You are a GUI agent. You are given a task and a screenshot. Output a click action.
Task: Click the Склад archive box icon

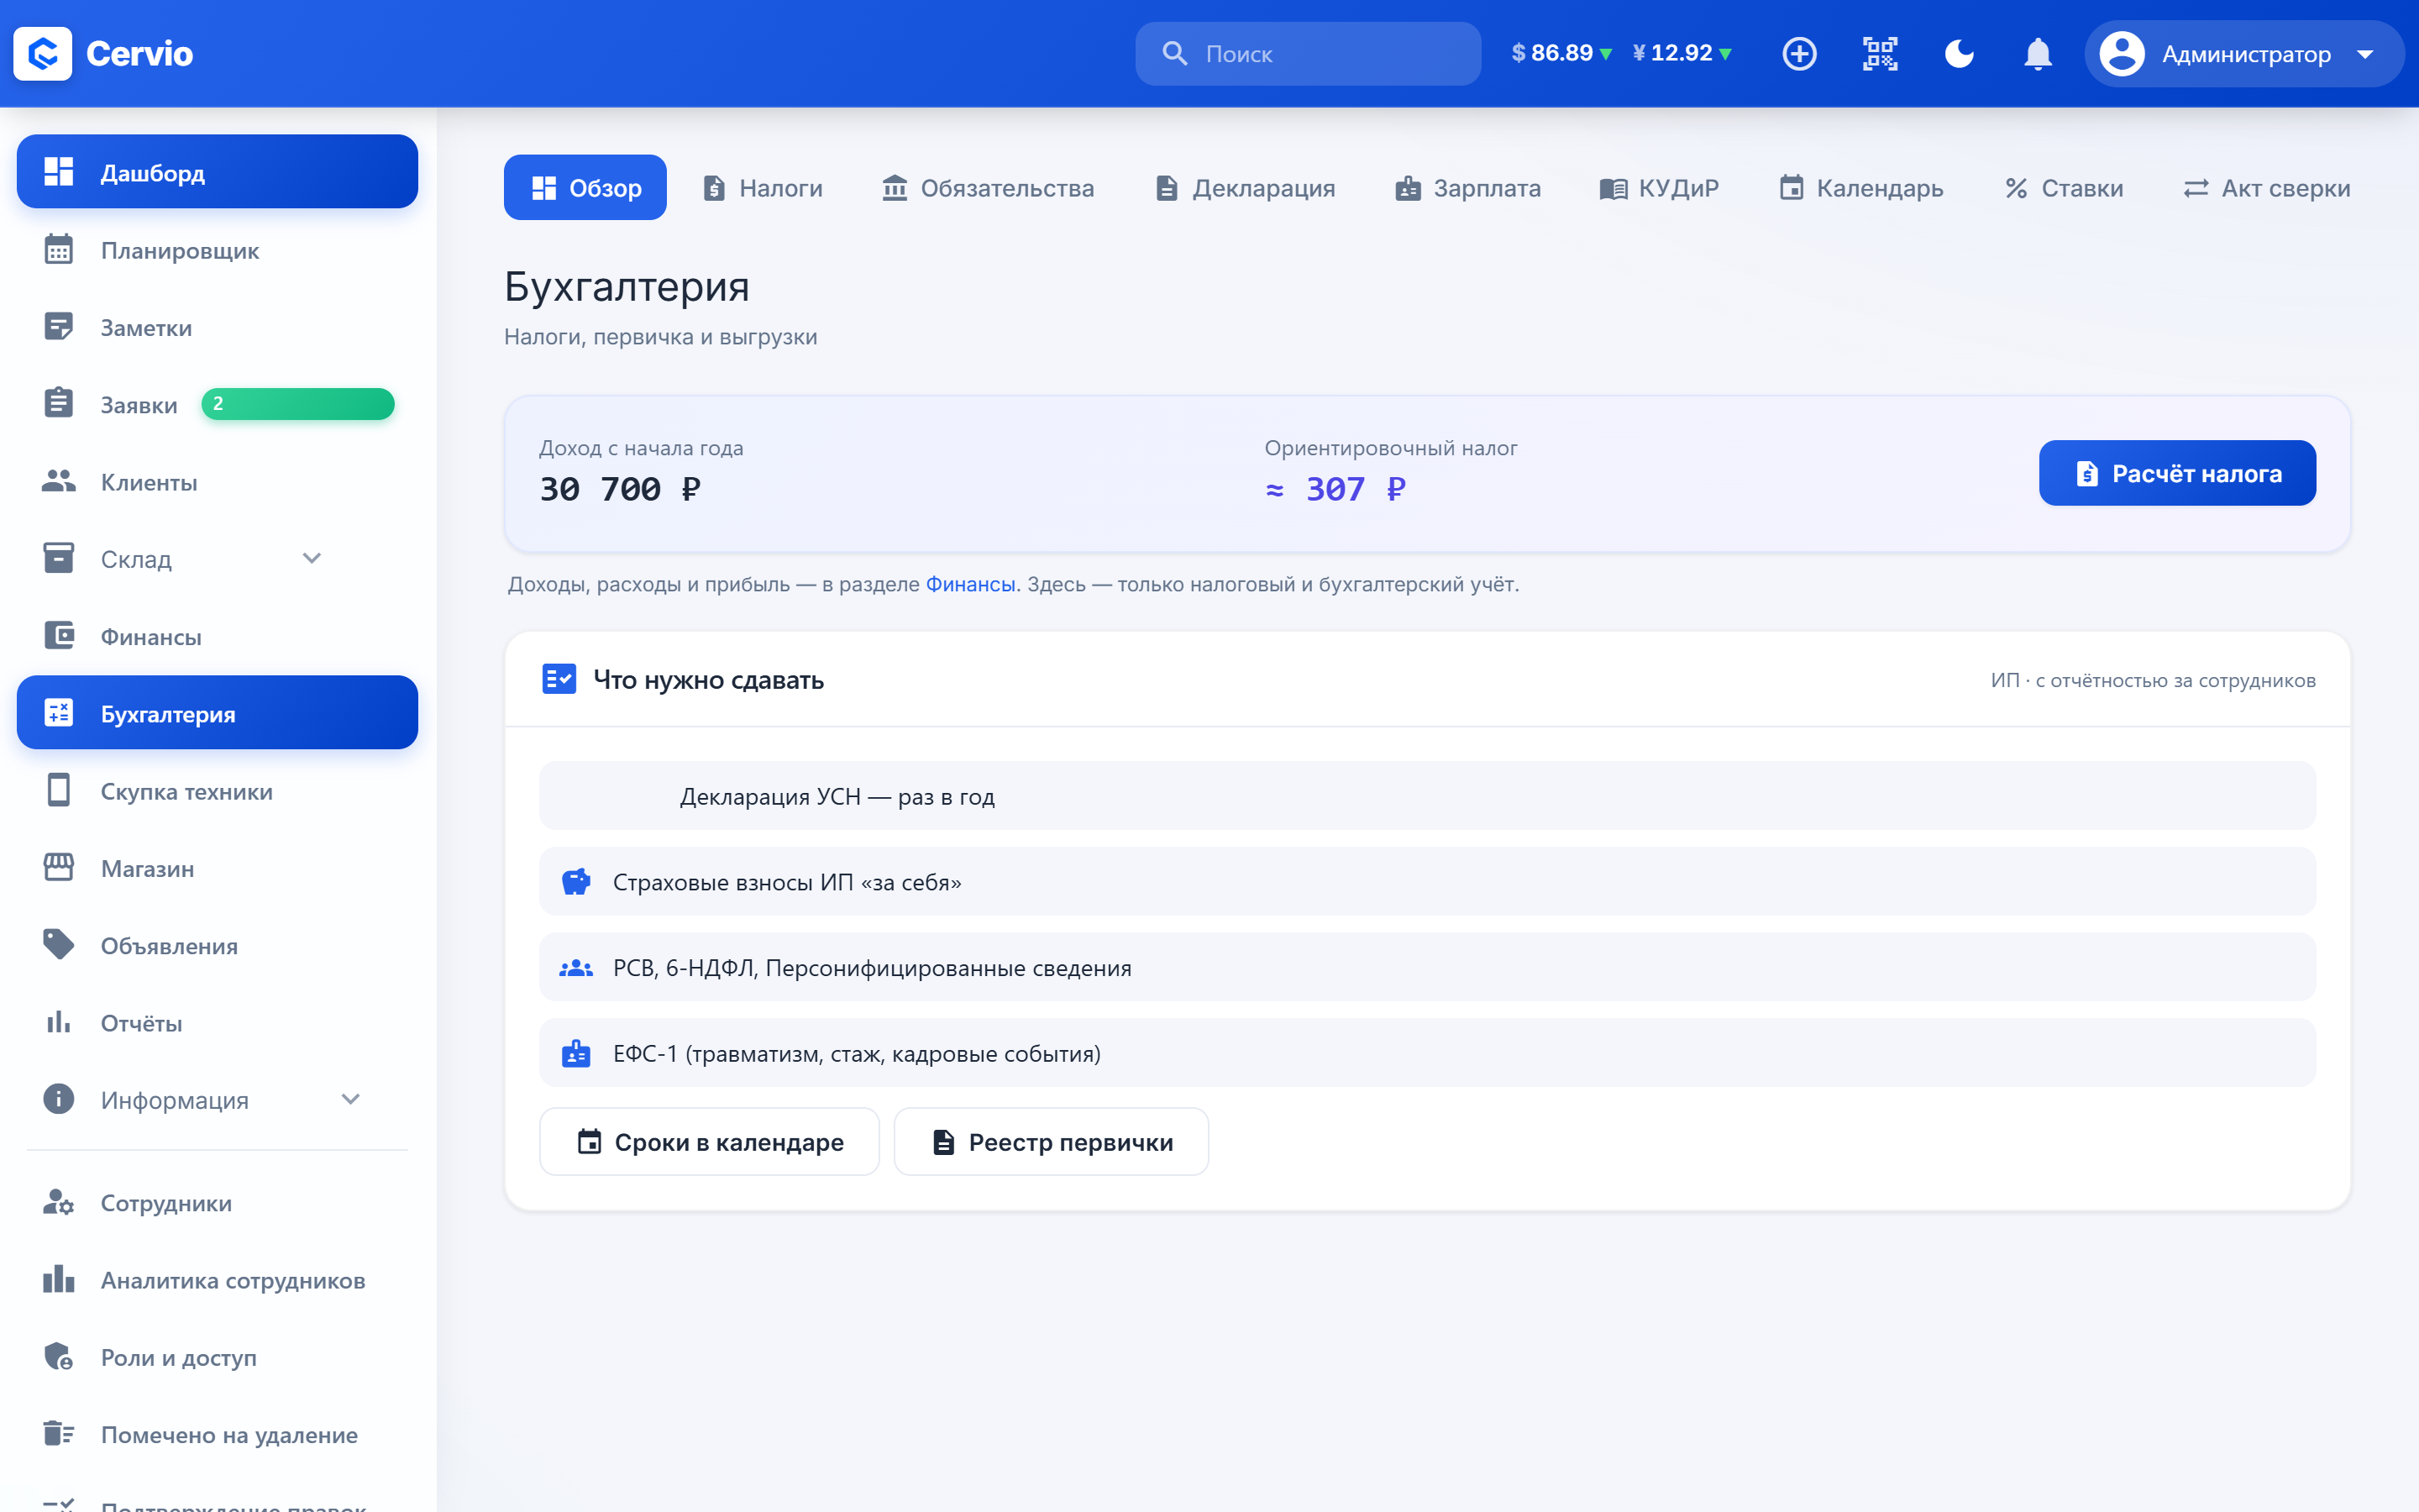[59, 559]
